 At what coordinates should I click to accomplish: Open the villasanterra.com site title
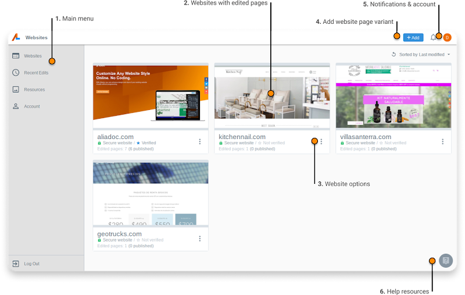[366, 137]
